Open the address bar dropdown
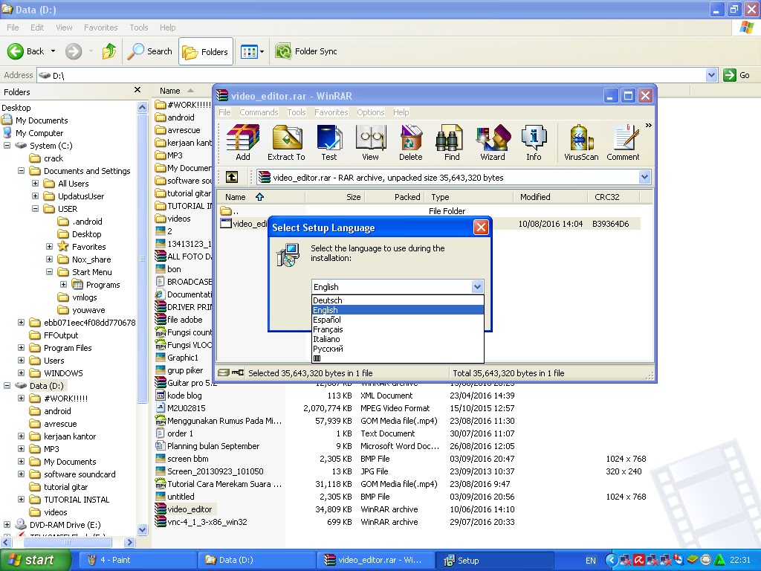Viewport: 761px width, 571px height. [710, 74]
